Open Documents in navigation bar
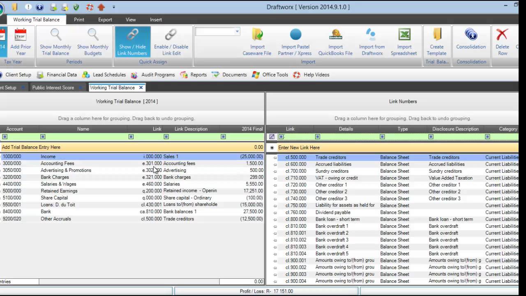526x296 pixels. pyautogui.click(x=229, y=75)
